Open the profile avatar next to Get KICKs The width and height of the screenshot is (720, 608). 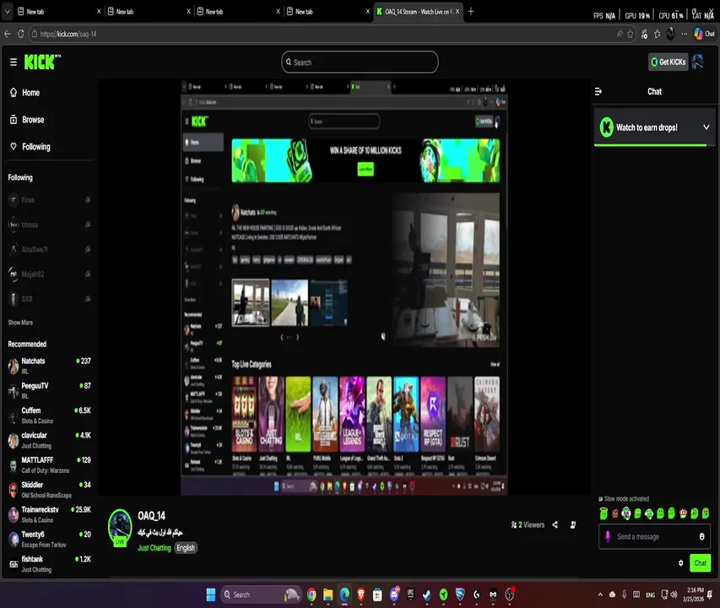coord(697,62)
